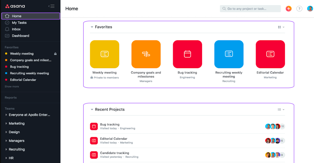Open the red Editorial Calendar tile
Screen dimensions: 314x163
(270, 54)
